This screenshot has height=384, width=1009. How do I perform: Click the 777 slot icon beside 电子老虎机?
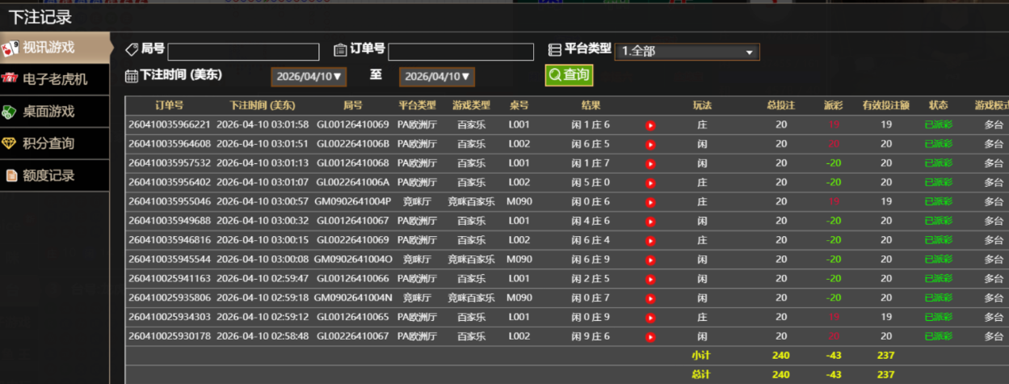tap(10, 79)
